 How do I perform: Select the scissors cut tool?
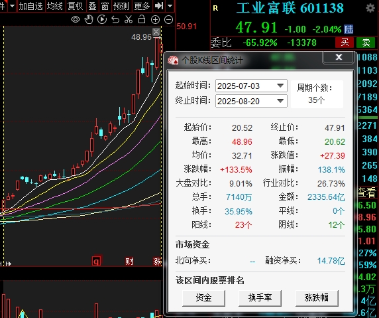(129, 19)
